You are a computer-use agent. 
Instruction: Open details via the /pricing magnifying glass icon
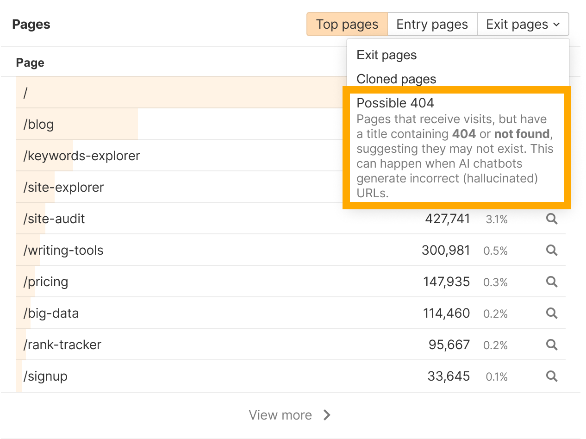pos(551,282)
